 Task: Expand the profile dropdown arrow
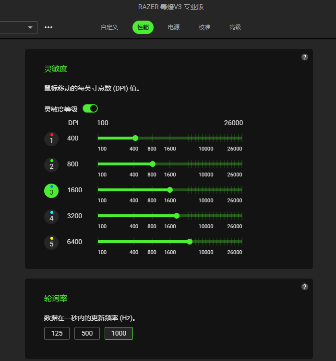30,27
